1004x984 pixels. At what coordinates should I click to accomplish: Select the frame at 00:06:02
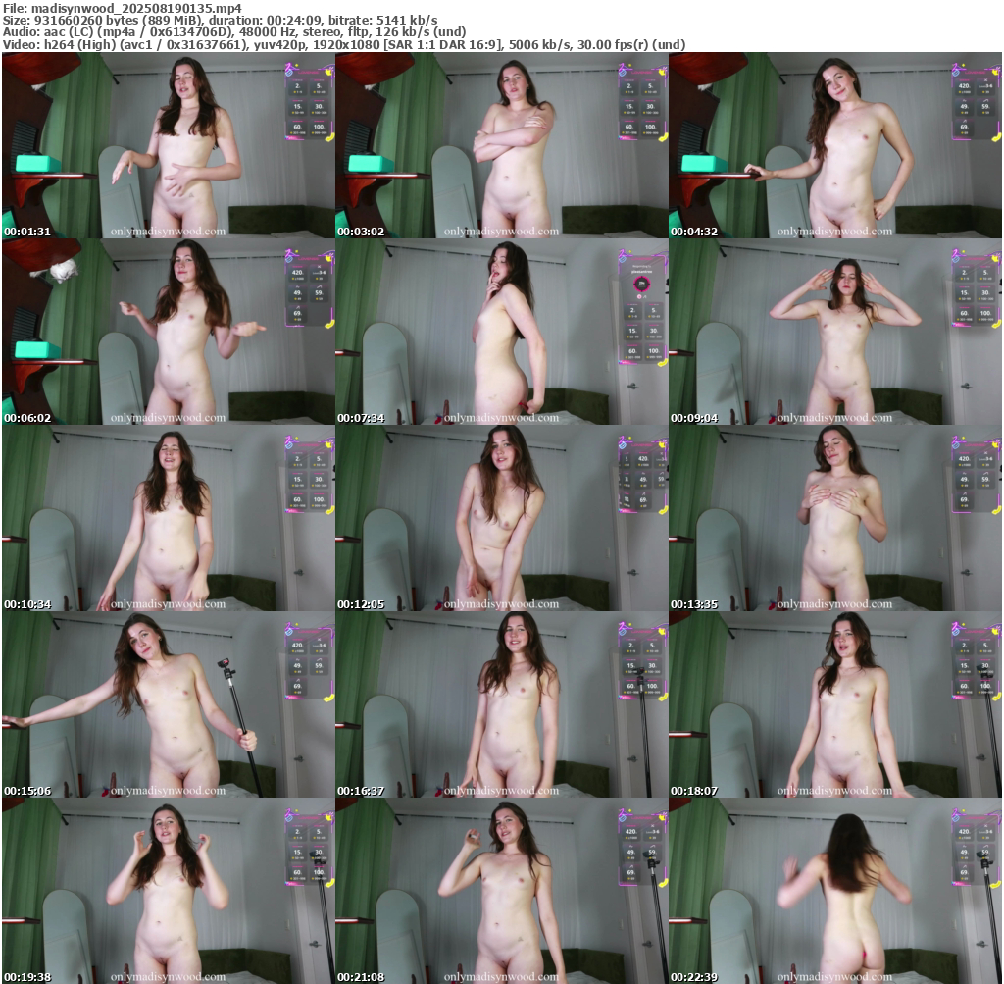click(x=169, y=332)
